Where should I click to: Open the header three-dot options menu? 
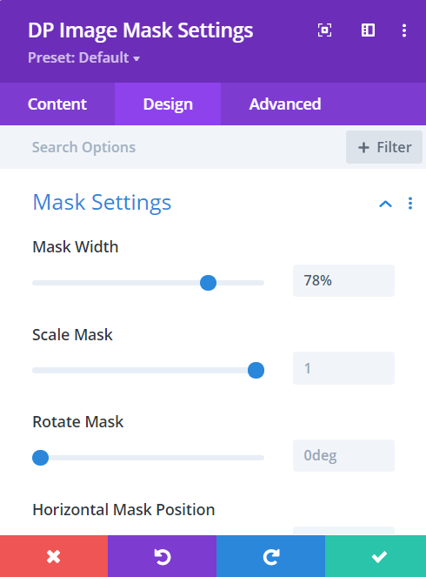404,30
